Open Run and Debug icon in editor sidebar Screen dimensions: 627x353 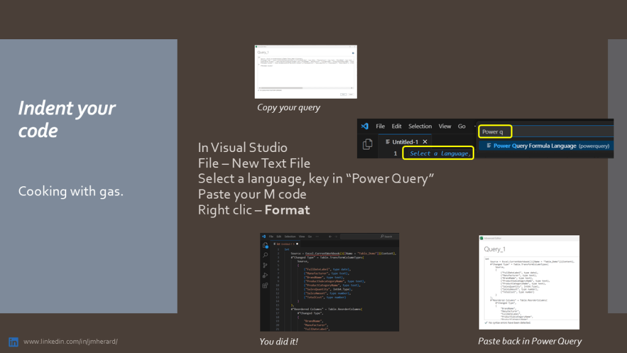265,275
